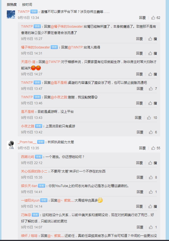Open TWNTP's avatar thumbnail

coord(11,15)
